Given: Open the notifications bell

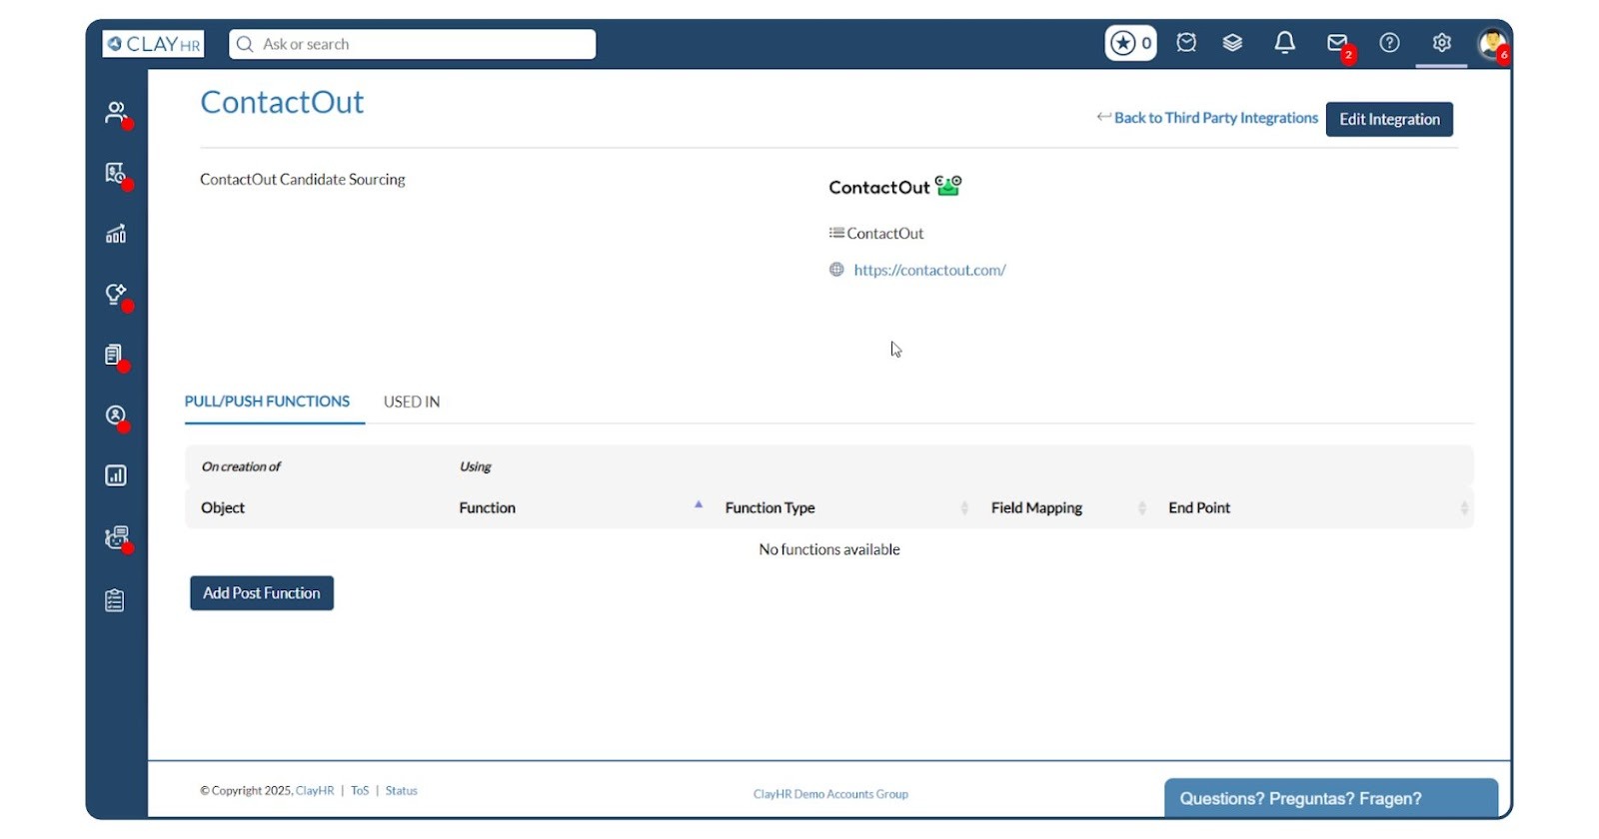Looking at the screenshot, I should tap(1285, 43).
